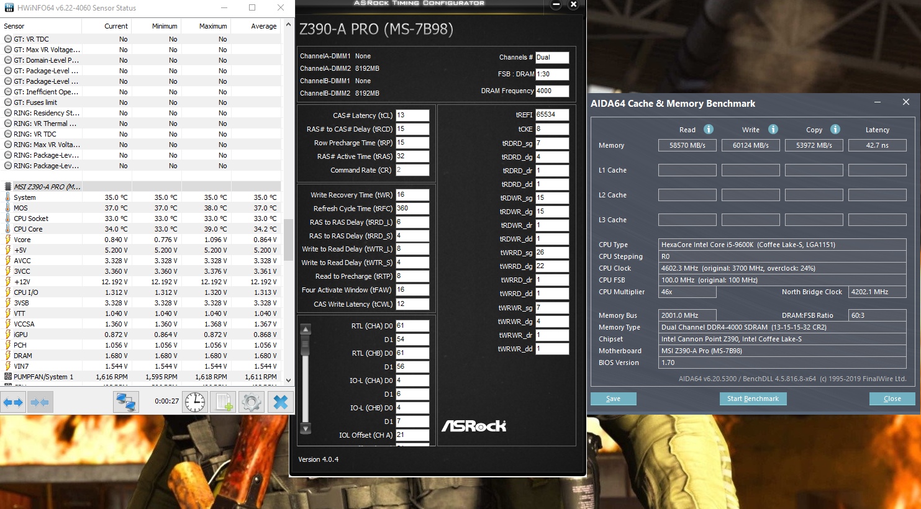Click the expand columns blue arrows icon
The image size is (921, 509).
pos(13,402)
